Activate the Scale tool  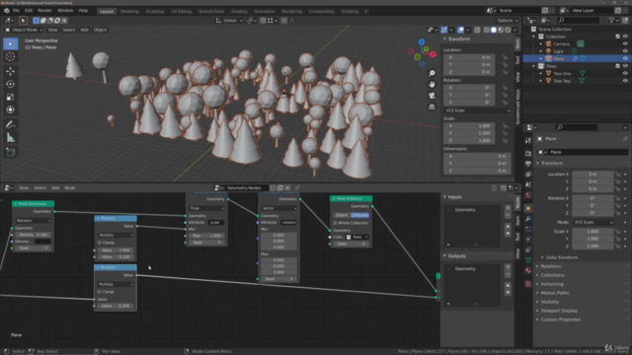pos(11,97)
